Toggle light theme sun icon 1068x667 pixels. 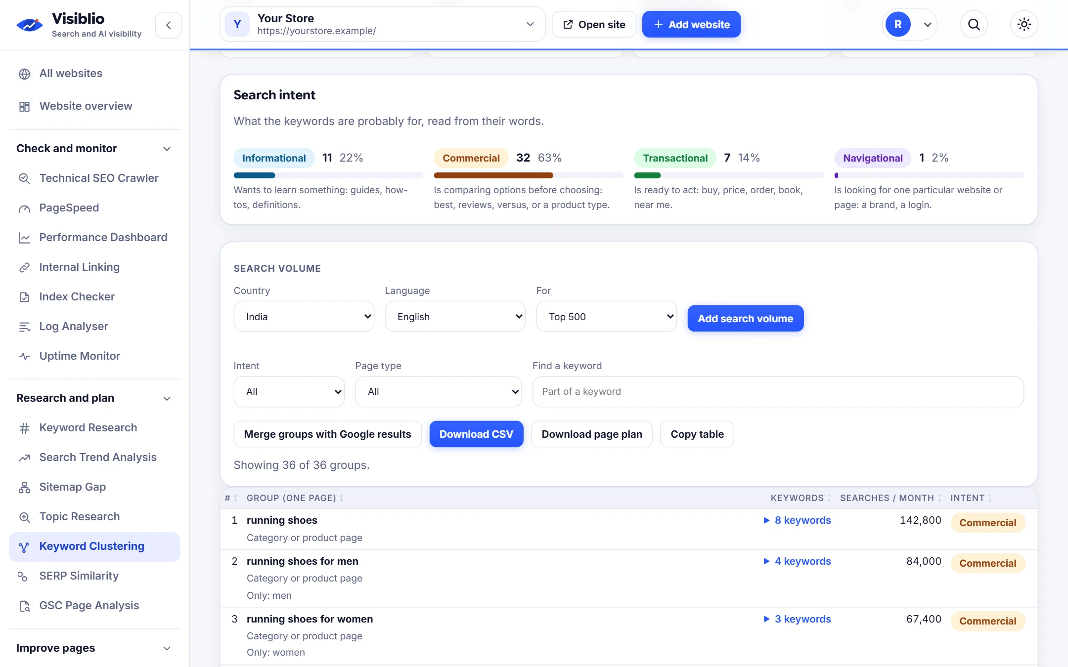click(1024, 24)
